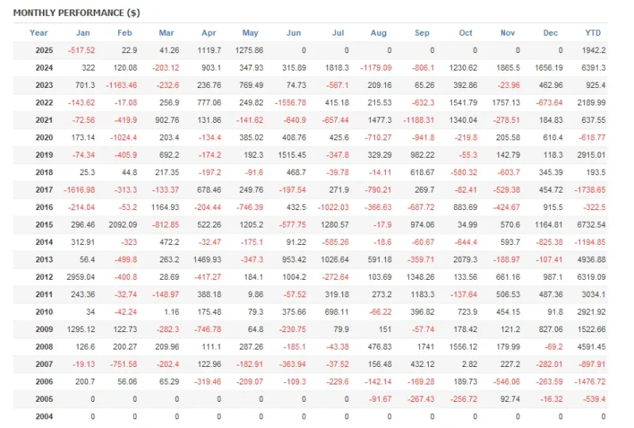This screenshot has height=428, width=634.
Task: Click the 2012 January value 2959.04
Action: [81, 277]
